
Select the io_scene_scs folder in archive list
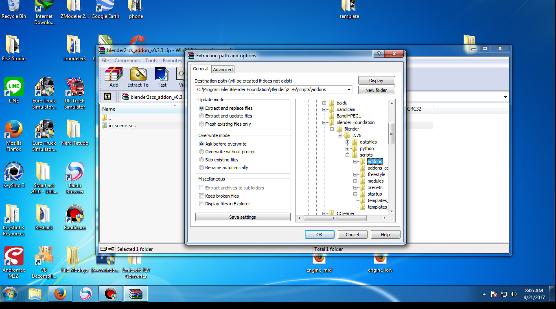[118, 126]
